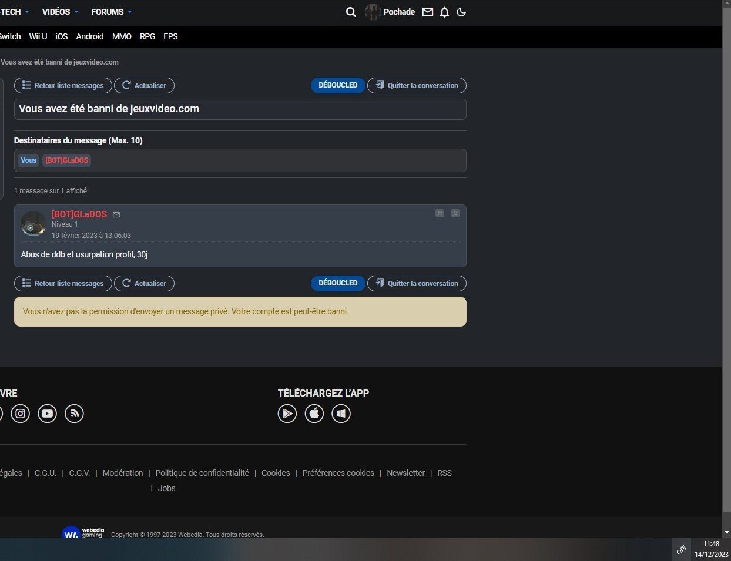Click bottom Retour liste messages button
731x561 pixels.
coord(63,283)
